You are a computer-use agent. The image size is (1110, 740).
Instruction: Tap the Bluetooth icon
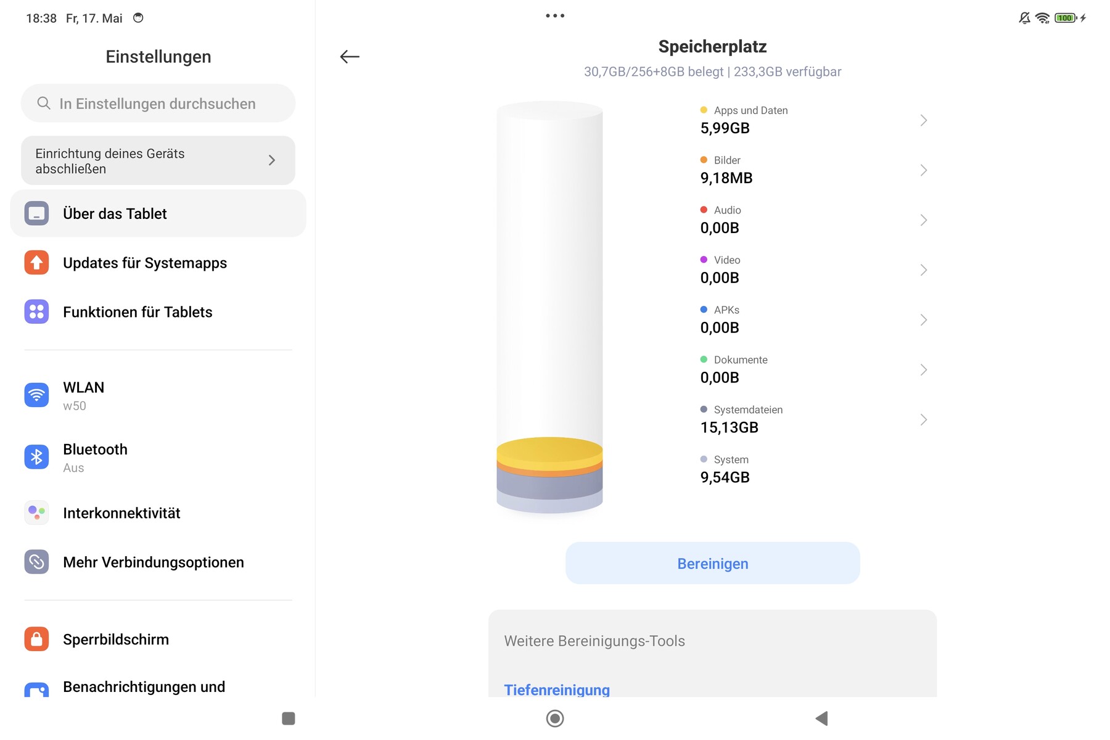pos(36,457)
